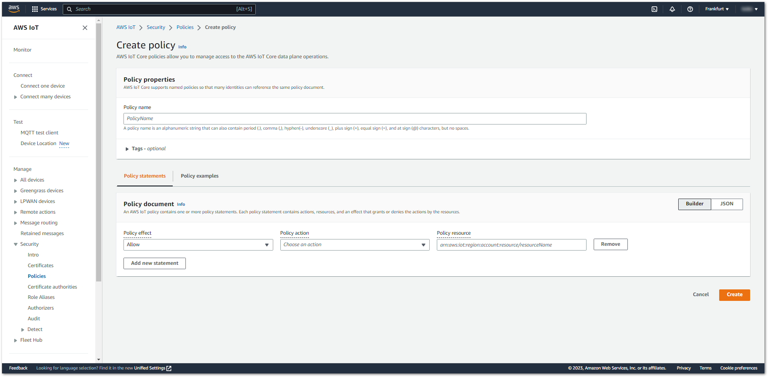Open the help question mark icon
This screenshot has height=377, width=768.
[690, 9]
